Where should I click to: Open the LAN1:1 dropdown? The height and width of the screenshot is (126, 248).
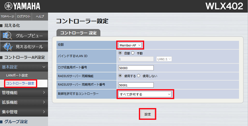pos(164,59)
